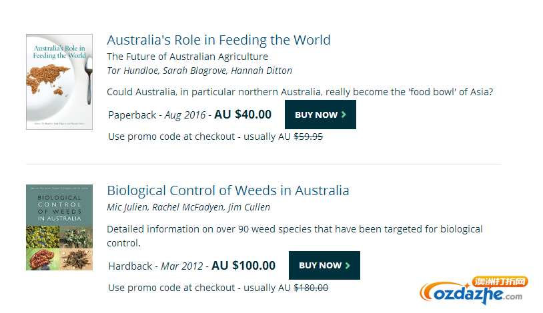This screenshot has height=313, width=543.
Task: Click the struck-through $180.00 usual price
Action: pyautogui.click(x=311, y=288)
